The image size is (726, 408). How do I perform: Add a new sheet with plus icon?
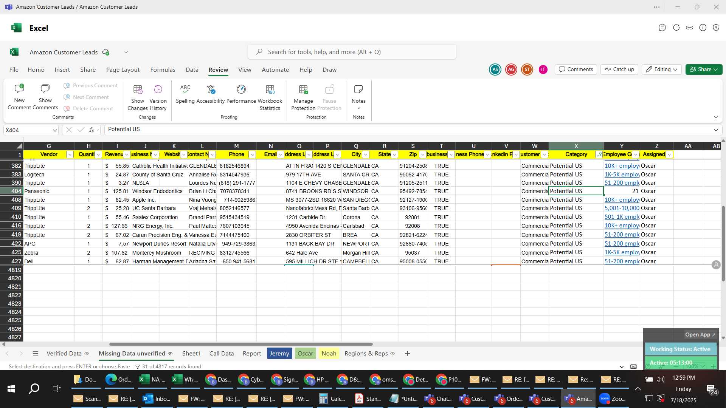[x=407, y=354]
